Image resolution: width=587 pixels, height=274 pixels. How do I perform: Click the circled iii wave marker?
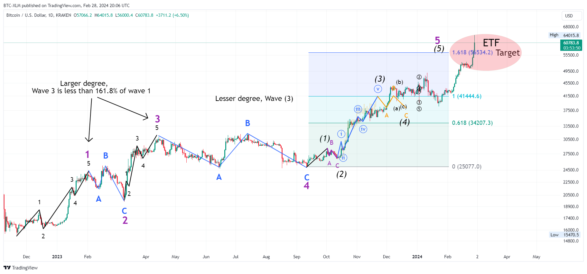click(358, 109)
